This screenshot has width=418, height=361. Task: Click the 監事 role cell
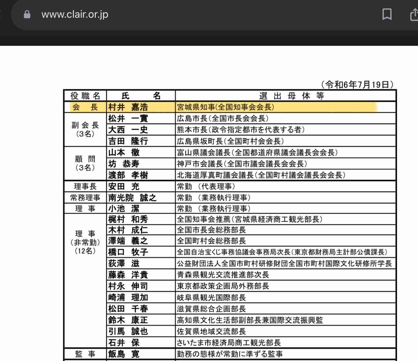coord(85,354)
